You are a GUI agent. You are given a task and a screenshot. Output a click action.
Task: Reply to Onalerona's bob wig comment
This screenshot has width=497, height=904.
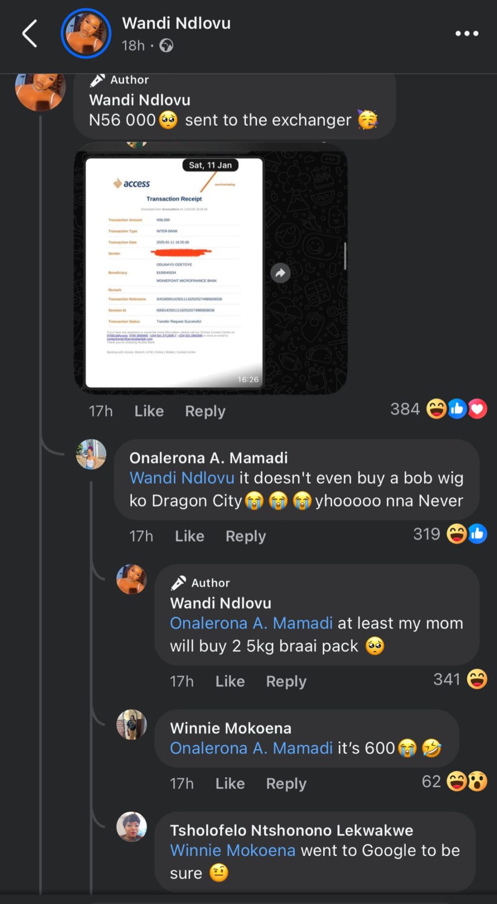click(246, 536)
